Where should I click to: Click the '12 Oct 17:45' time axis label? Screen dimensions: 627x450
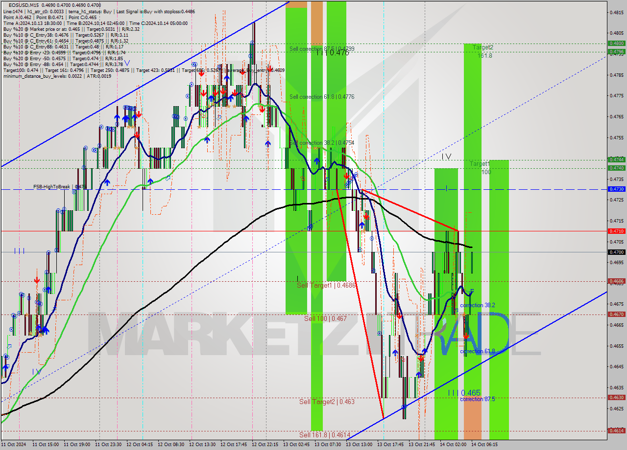234,445
